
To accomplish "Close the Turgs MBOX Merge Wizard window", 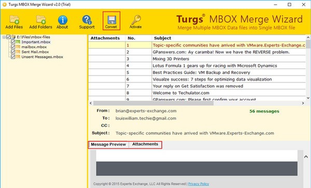I will tap(304, 4).
